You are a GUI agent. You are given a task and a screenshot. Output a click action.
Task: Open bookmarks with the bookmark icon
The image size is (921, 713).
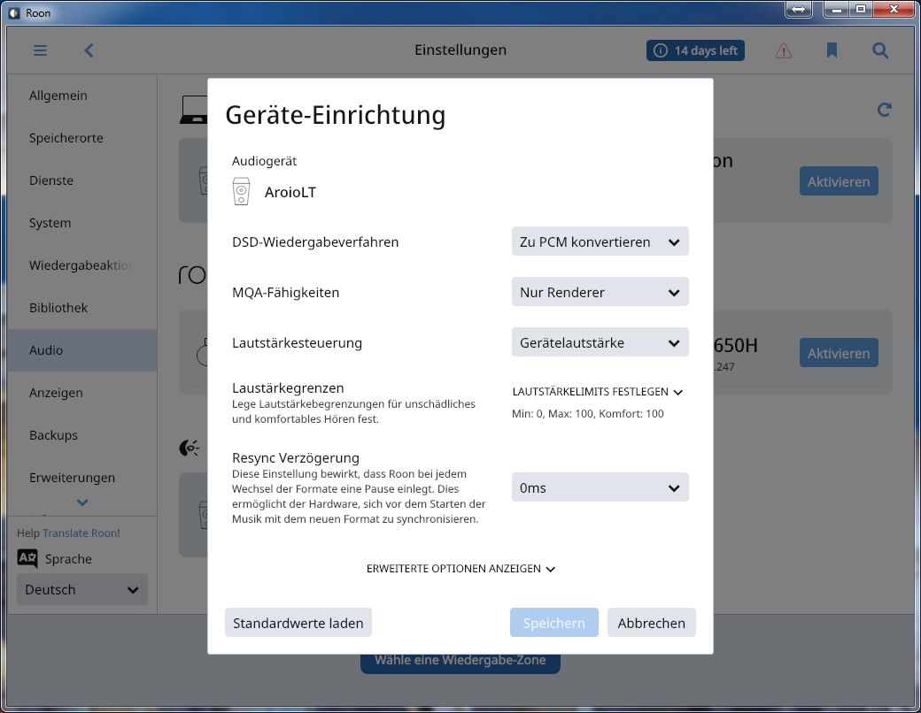tap(832, 50)
